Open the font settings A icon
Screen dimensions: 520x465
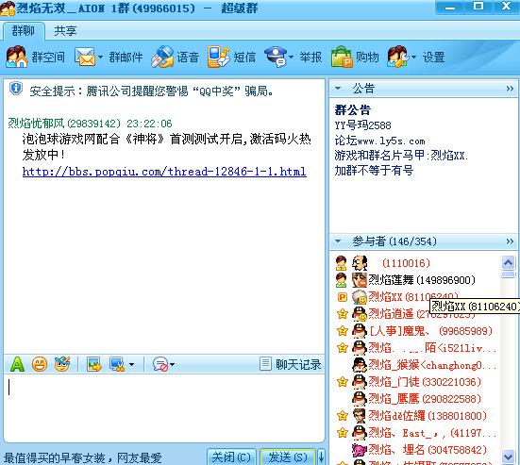coord(17,364)
